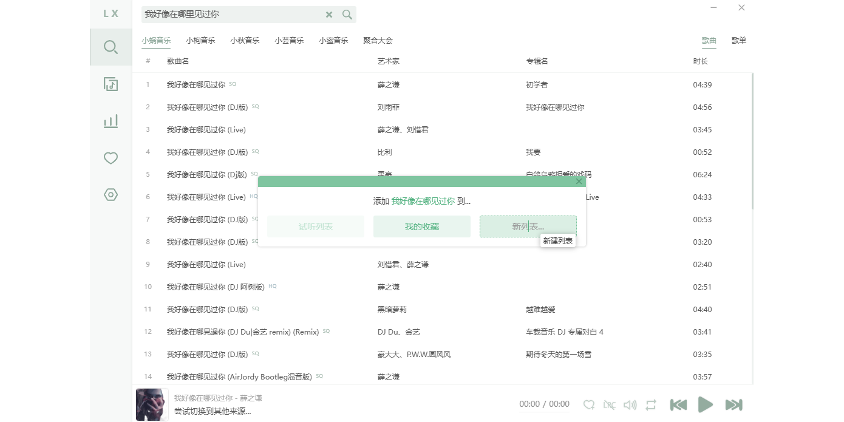The image size is (844, 422).
Task: Select song 我好像在哪见过你 (DJ 阿树版)
Action: [x=216, y=287]
